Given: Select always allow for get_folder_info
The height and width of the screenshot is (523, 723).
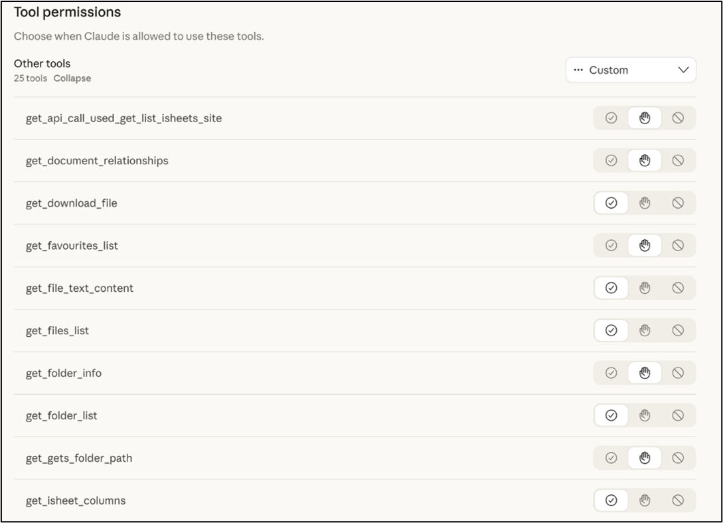Looking at the screenshot, I should pos(611,373).
